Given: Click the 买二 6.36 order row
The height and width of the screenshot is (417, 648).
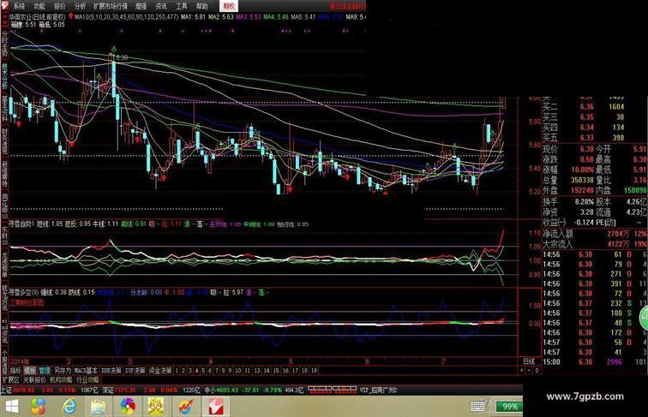Looking at the screenshot, I should coord(584,107).
